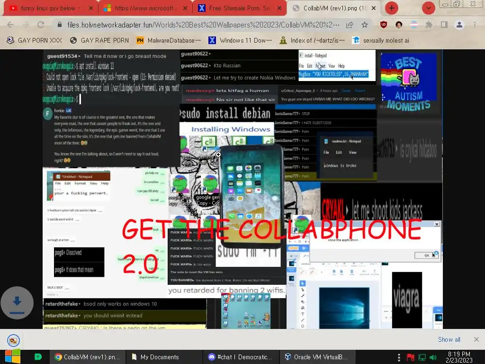Expand the system tray overflow dots

pos(399,357)
